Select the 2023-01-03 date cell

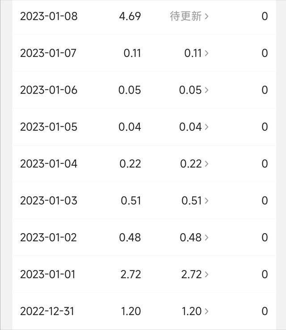click(x=49, y=201)
